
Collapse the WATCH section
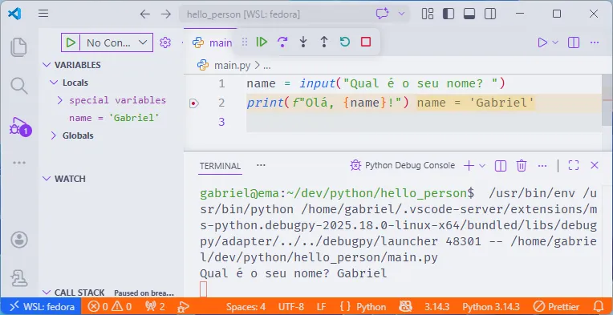click(x=47, y=179)
